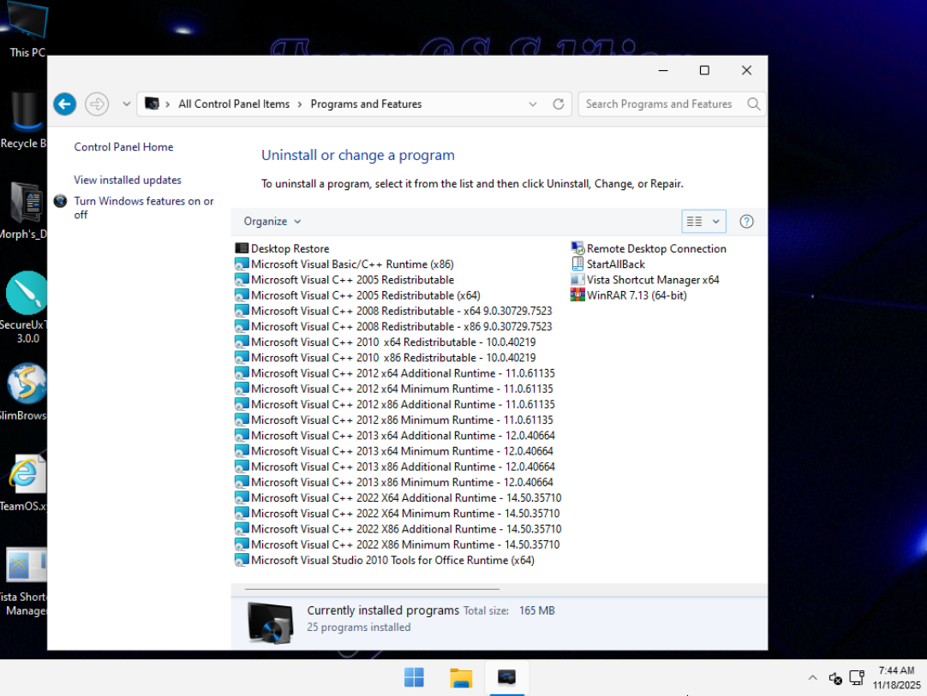The height and width of the screenshot is (696, 927).
Task: Open the recent locations chevron dropdown
Action: (127, 104)
